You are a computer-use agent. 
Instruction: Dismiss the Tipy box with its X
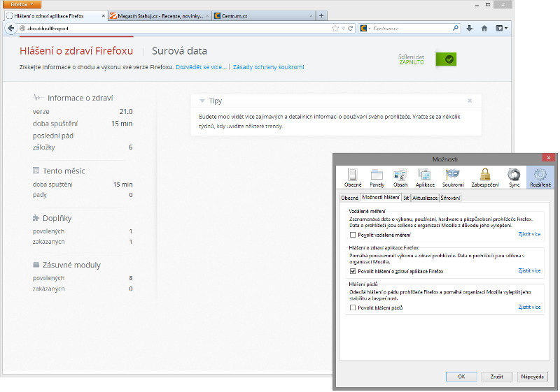(x=470, y=101)
